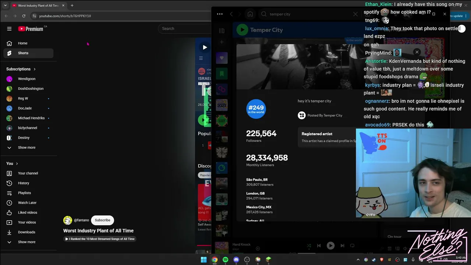Screen dimensions: 471x265
Task: Toggle Your Library panel in Spotify
Action: [222, 31]
